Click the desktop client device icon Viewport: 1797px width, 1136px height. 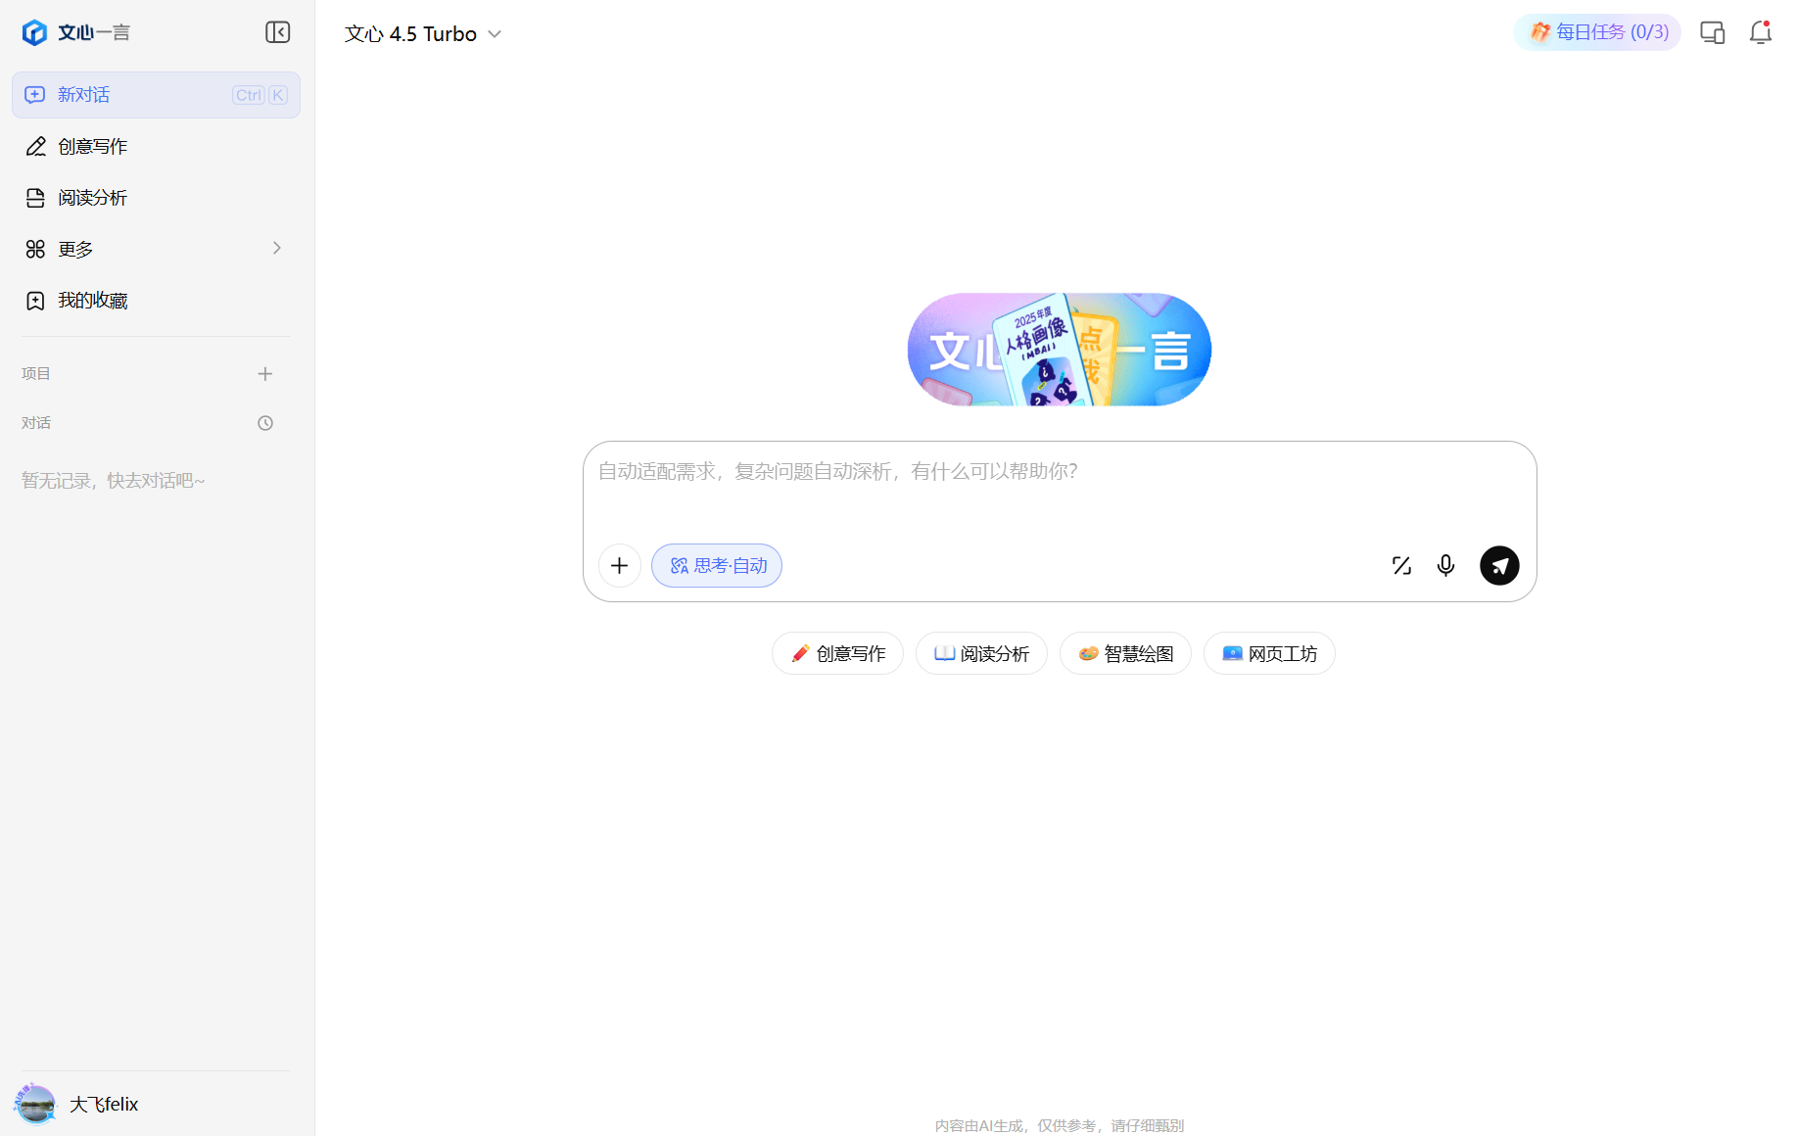[x=1713, y=32]
